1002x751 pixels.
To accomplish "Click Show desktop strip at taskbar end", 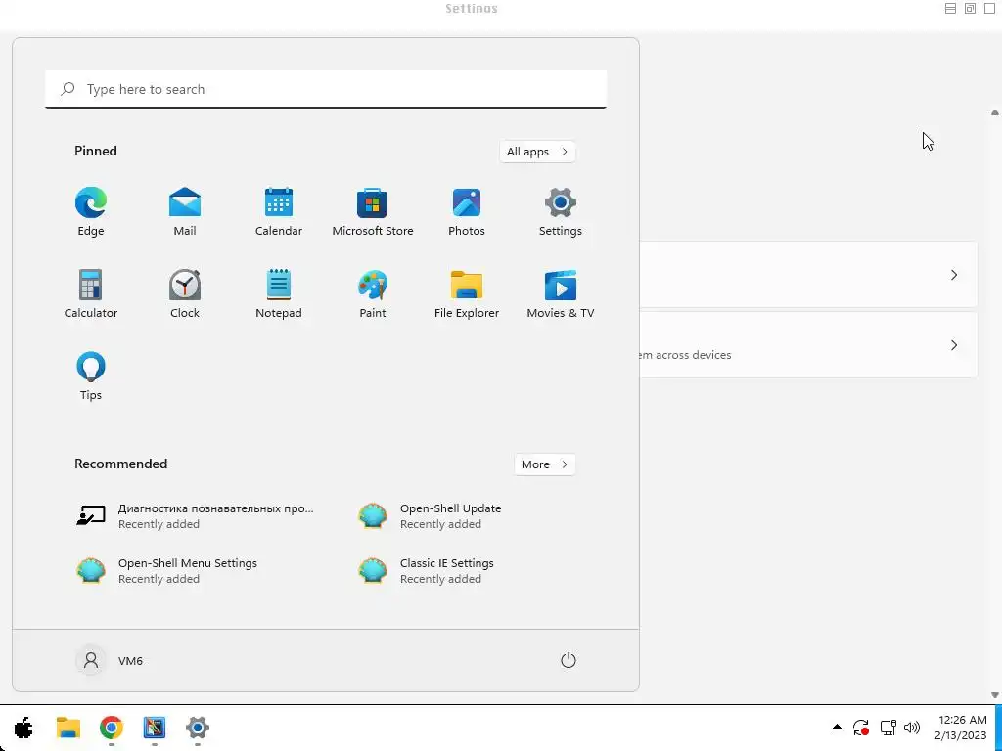I will (x=998, y=728).
